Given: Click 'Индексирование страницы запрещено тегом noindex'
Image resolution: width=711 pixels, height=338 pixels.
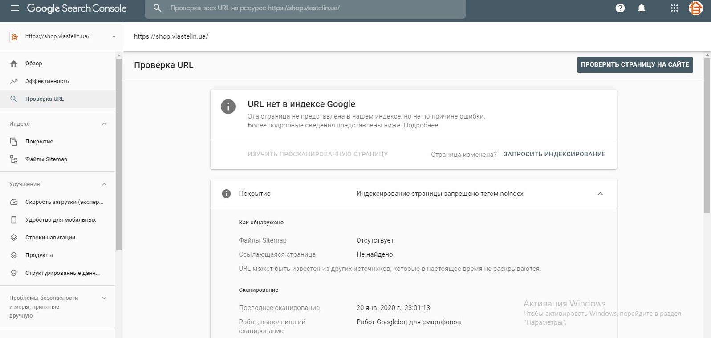Looking at the screenshot, I should 440,194.
